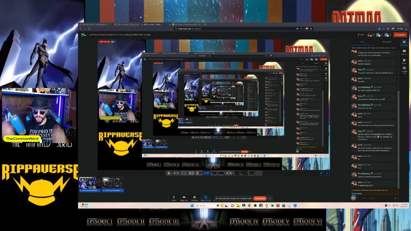Click the Learn more link about comments
Image resolution: width=411 pixels, height=231 pixels.
click(x=390, y=48)
